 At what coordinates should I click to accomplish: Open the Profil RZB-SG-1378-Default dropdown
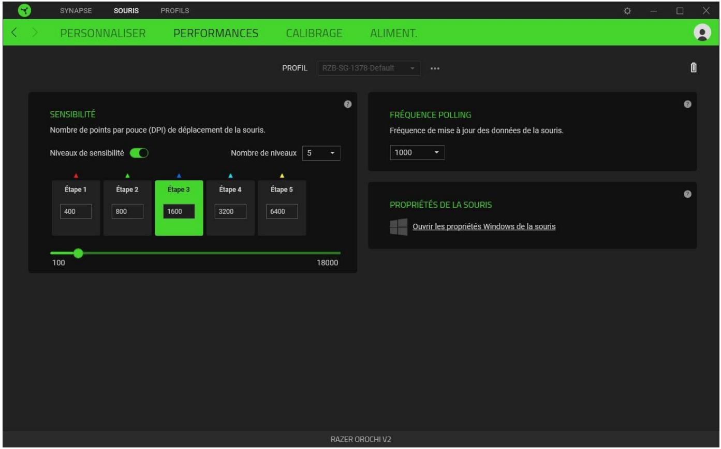pyautogui.click(x=370, y=68)
